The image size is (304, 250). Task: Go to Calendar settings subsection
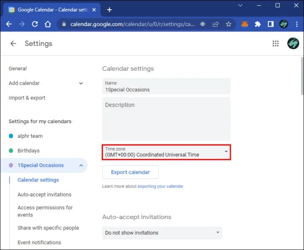tap(38, 180)
